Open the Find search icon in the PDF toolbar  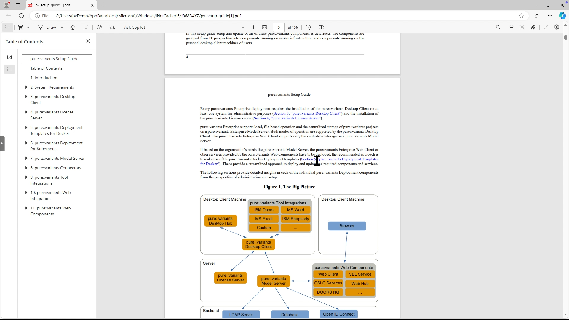(x=498, y=27)
